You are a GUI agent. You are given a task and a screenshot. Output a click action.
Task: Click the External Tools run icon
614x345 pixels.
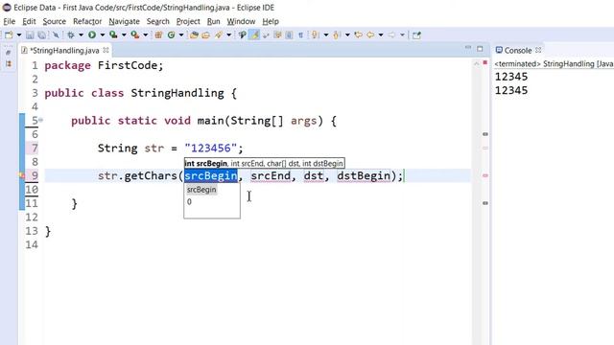point(134,35)
